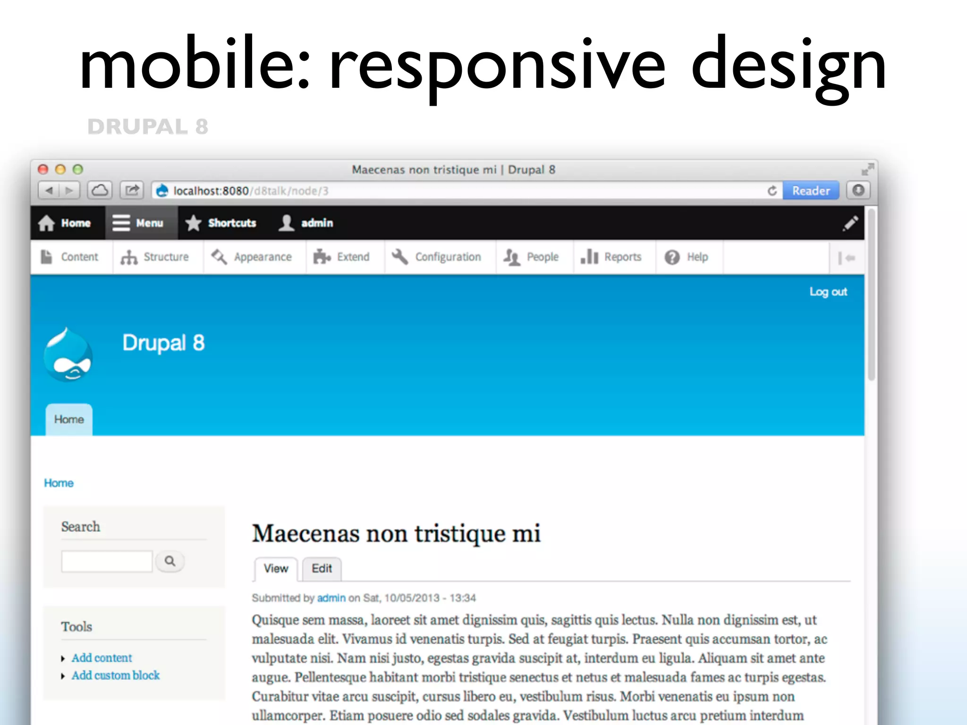Click the admin author link
The image size is (967, 725).
(x=331, y=598)
